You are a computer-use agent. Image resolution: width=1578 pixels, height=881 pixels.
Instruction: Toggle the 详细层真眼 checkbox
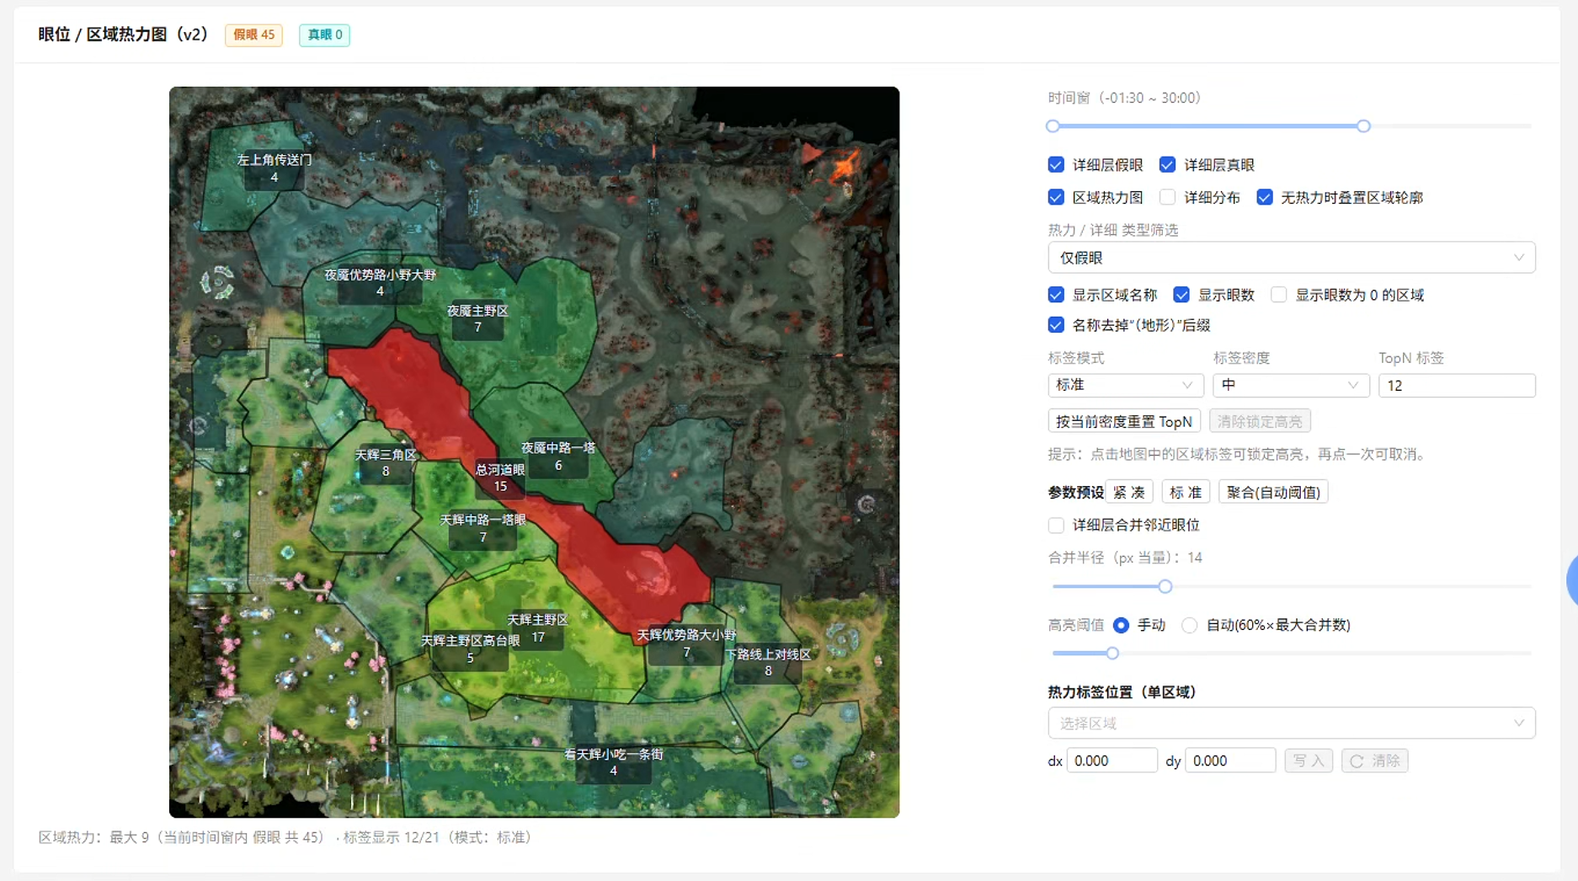coord(1167,165)
